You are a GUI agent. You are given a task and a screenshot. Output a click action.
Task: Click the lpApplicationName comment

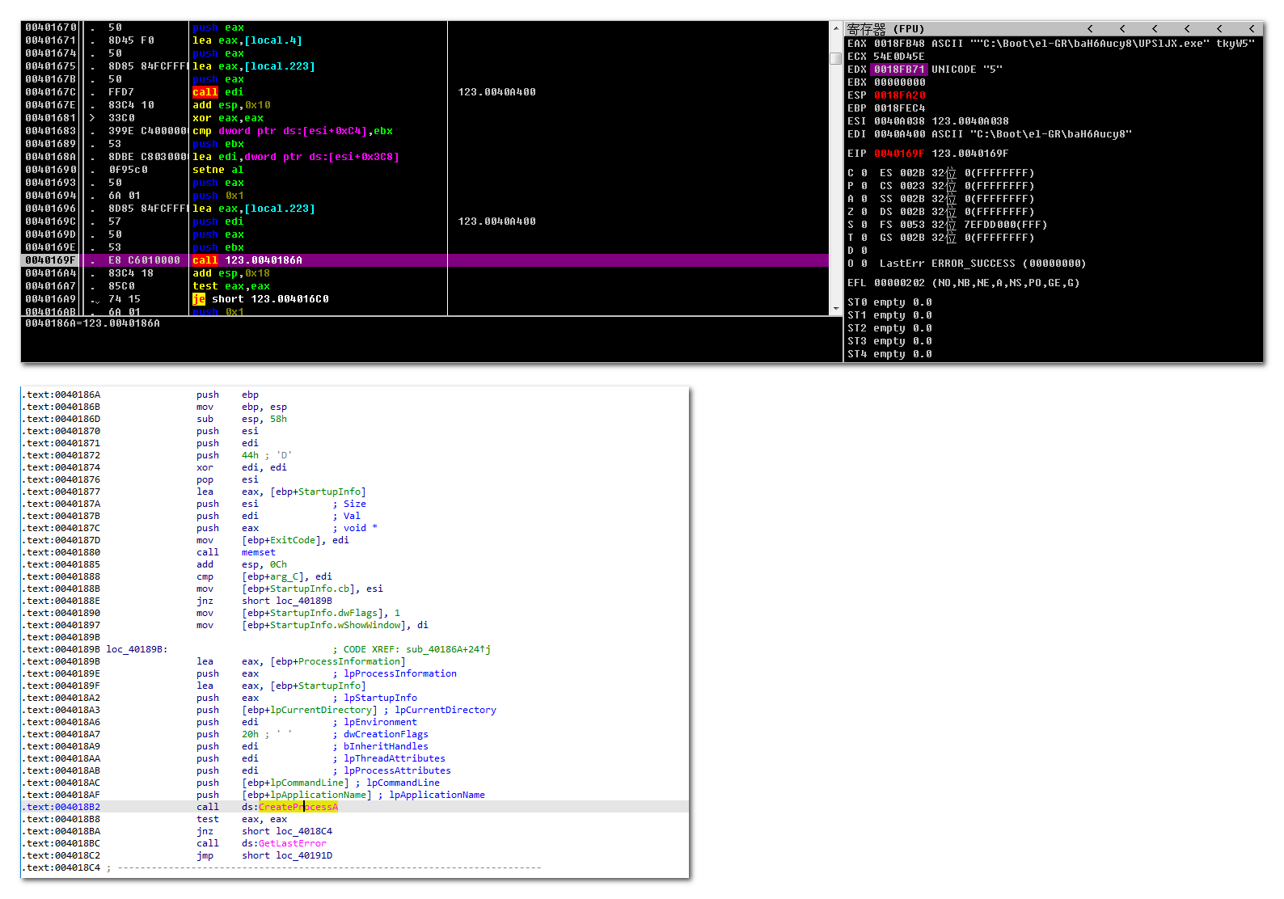[x=432, y=795]
